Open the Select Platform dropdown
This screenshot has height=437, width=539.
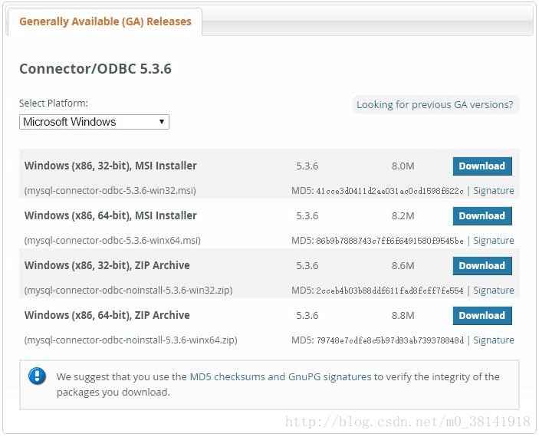point(94,122)
